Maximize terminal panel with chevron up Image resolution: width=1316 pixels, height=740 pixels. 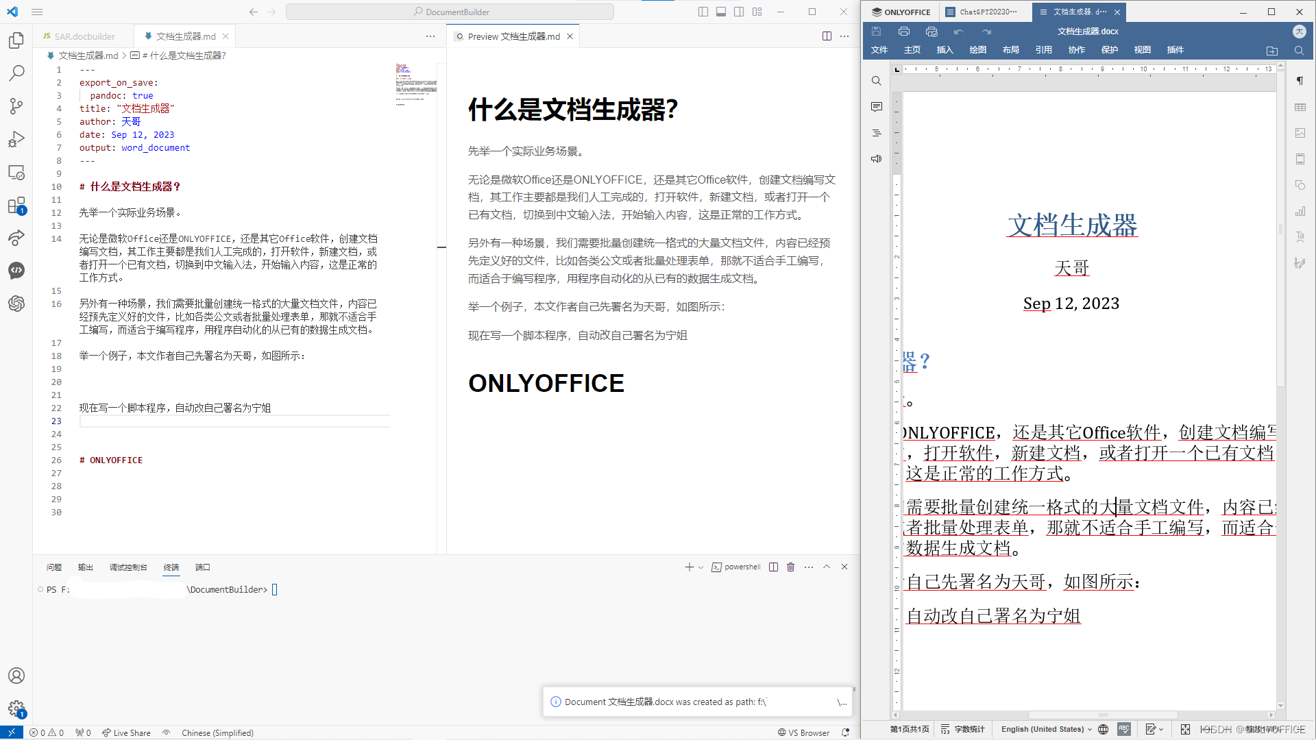coord(827,567)
